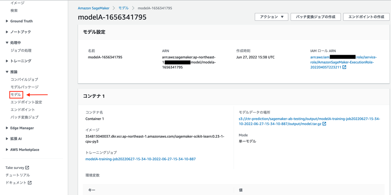Image resolution: width=391 pixels, height=195 pixels.
Task: Click the ドキュメント external link icon
Action: (x=30, y=183)
